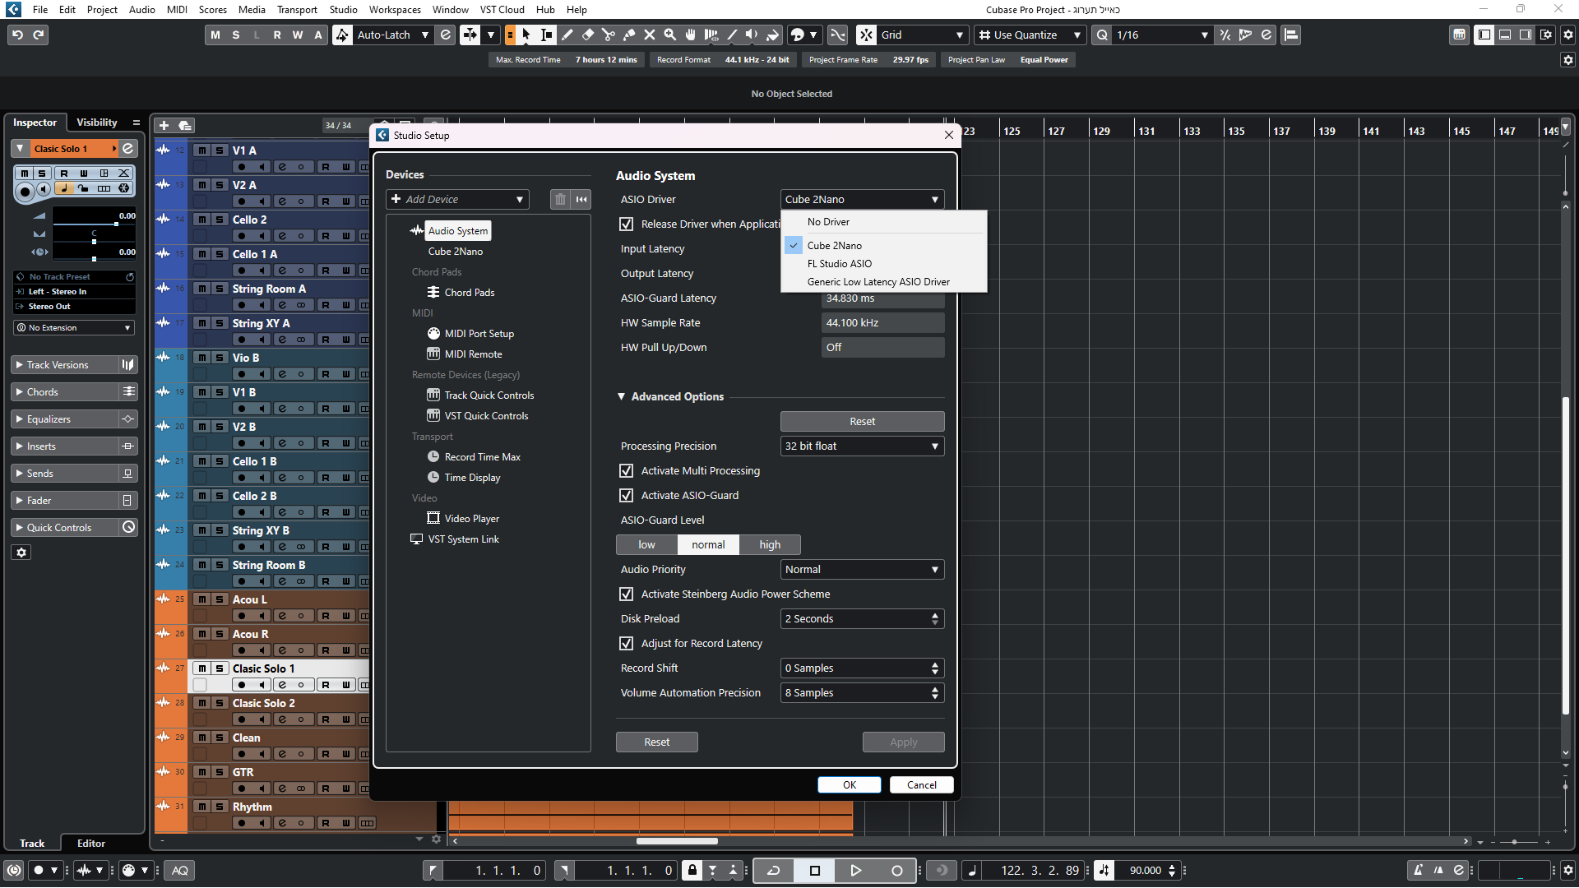Select the Draw pencil tool

pos(567,35)
